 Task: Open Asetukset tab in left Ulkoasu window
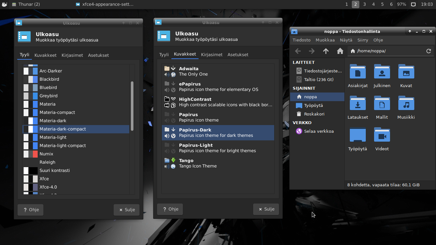click(98, 55)
